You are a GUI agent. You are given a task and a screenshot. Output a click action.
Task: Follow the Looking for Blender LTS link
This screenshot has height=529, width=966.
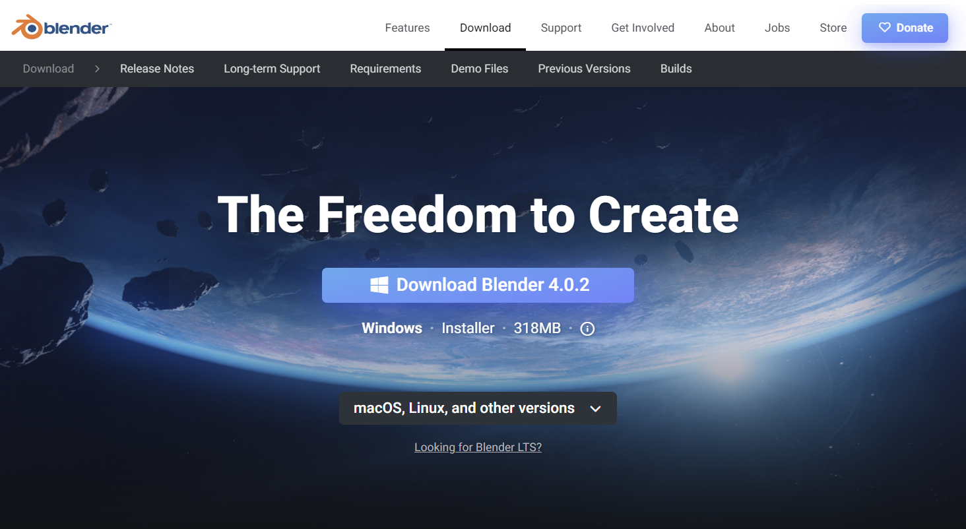point(478,447)
